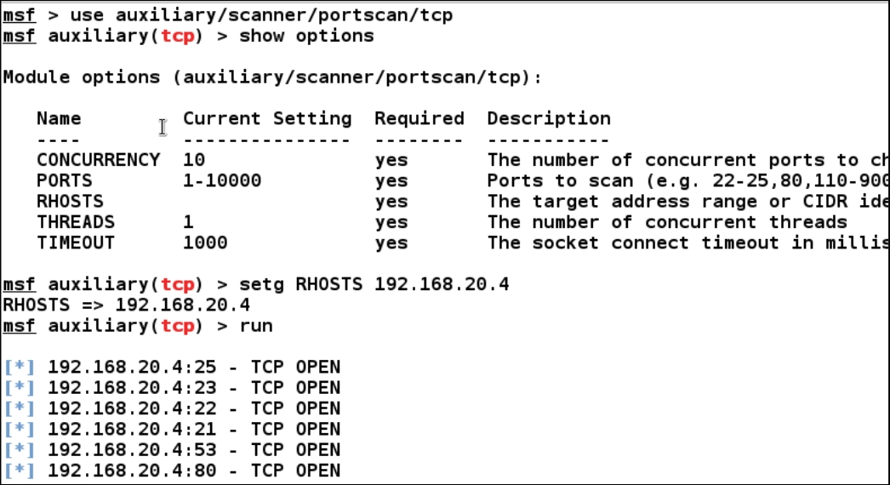Viewport: 890px width, 485px height.
Task: Click the 'Name' column header
Action: pos(59,118)
